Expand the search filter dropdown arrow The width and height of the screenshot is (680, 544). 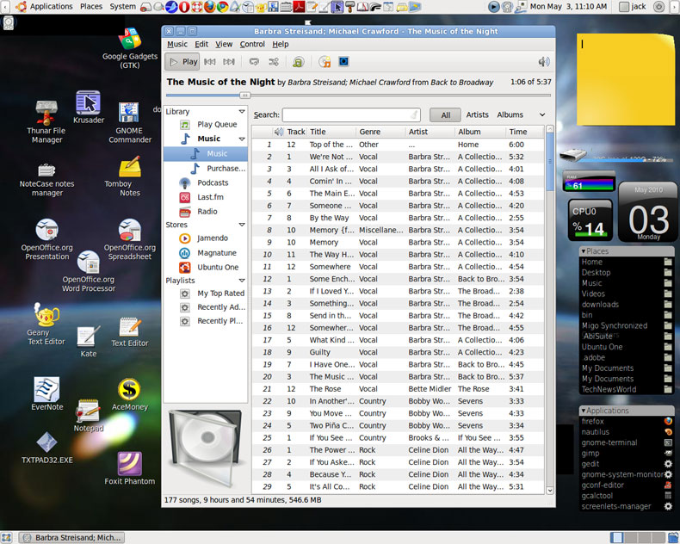point(542,115)
